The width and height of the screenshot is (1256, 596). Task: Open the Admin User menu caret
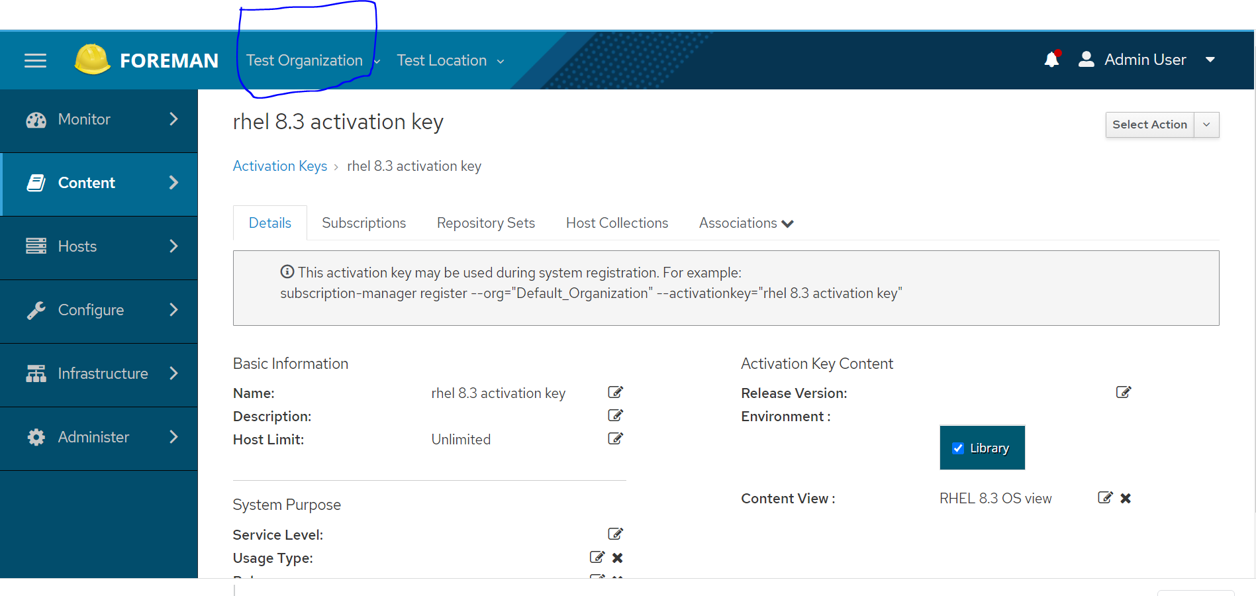point(1210,60)
